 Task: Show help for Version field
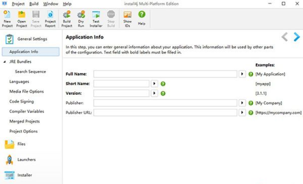pyautogui.click(x=163, y=94)
